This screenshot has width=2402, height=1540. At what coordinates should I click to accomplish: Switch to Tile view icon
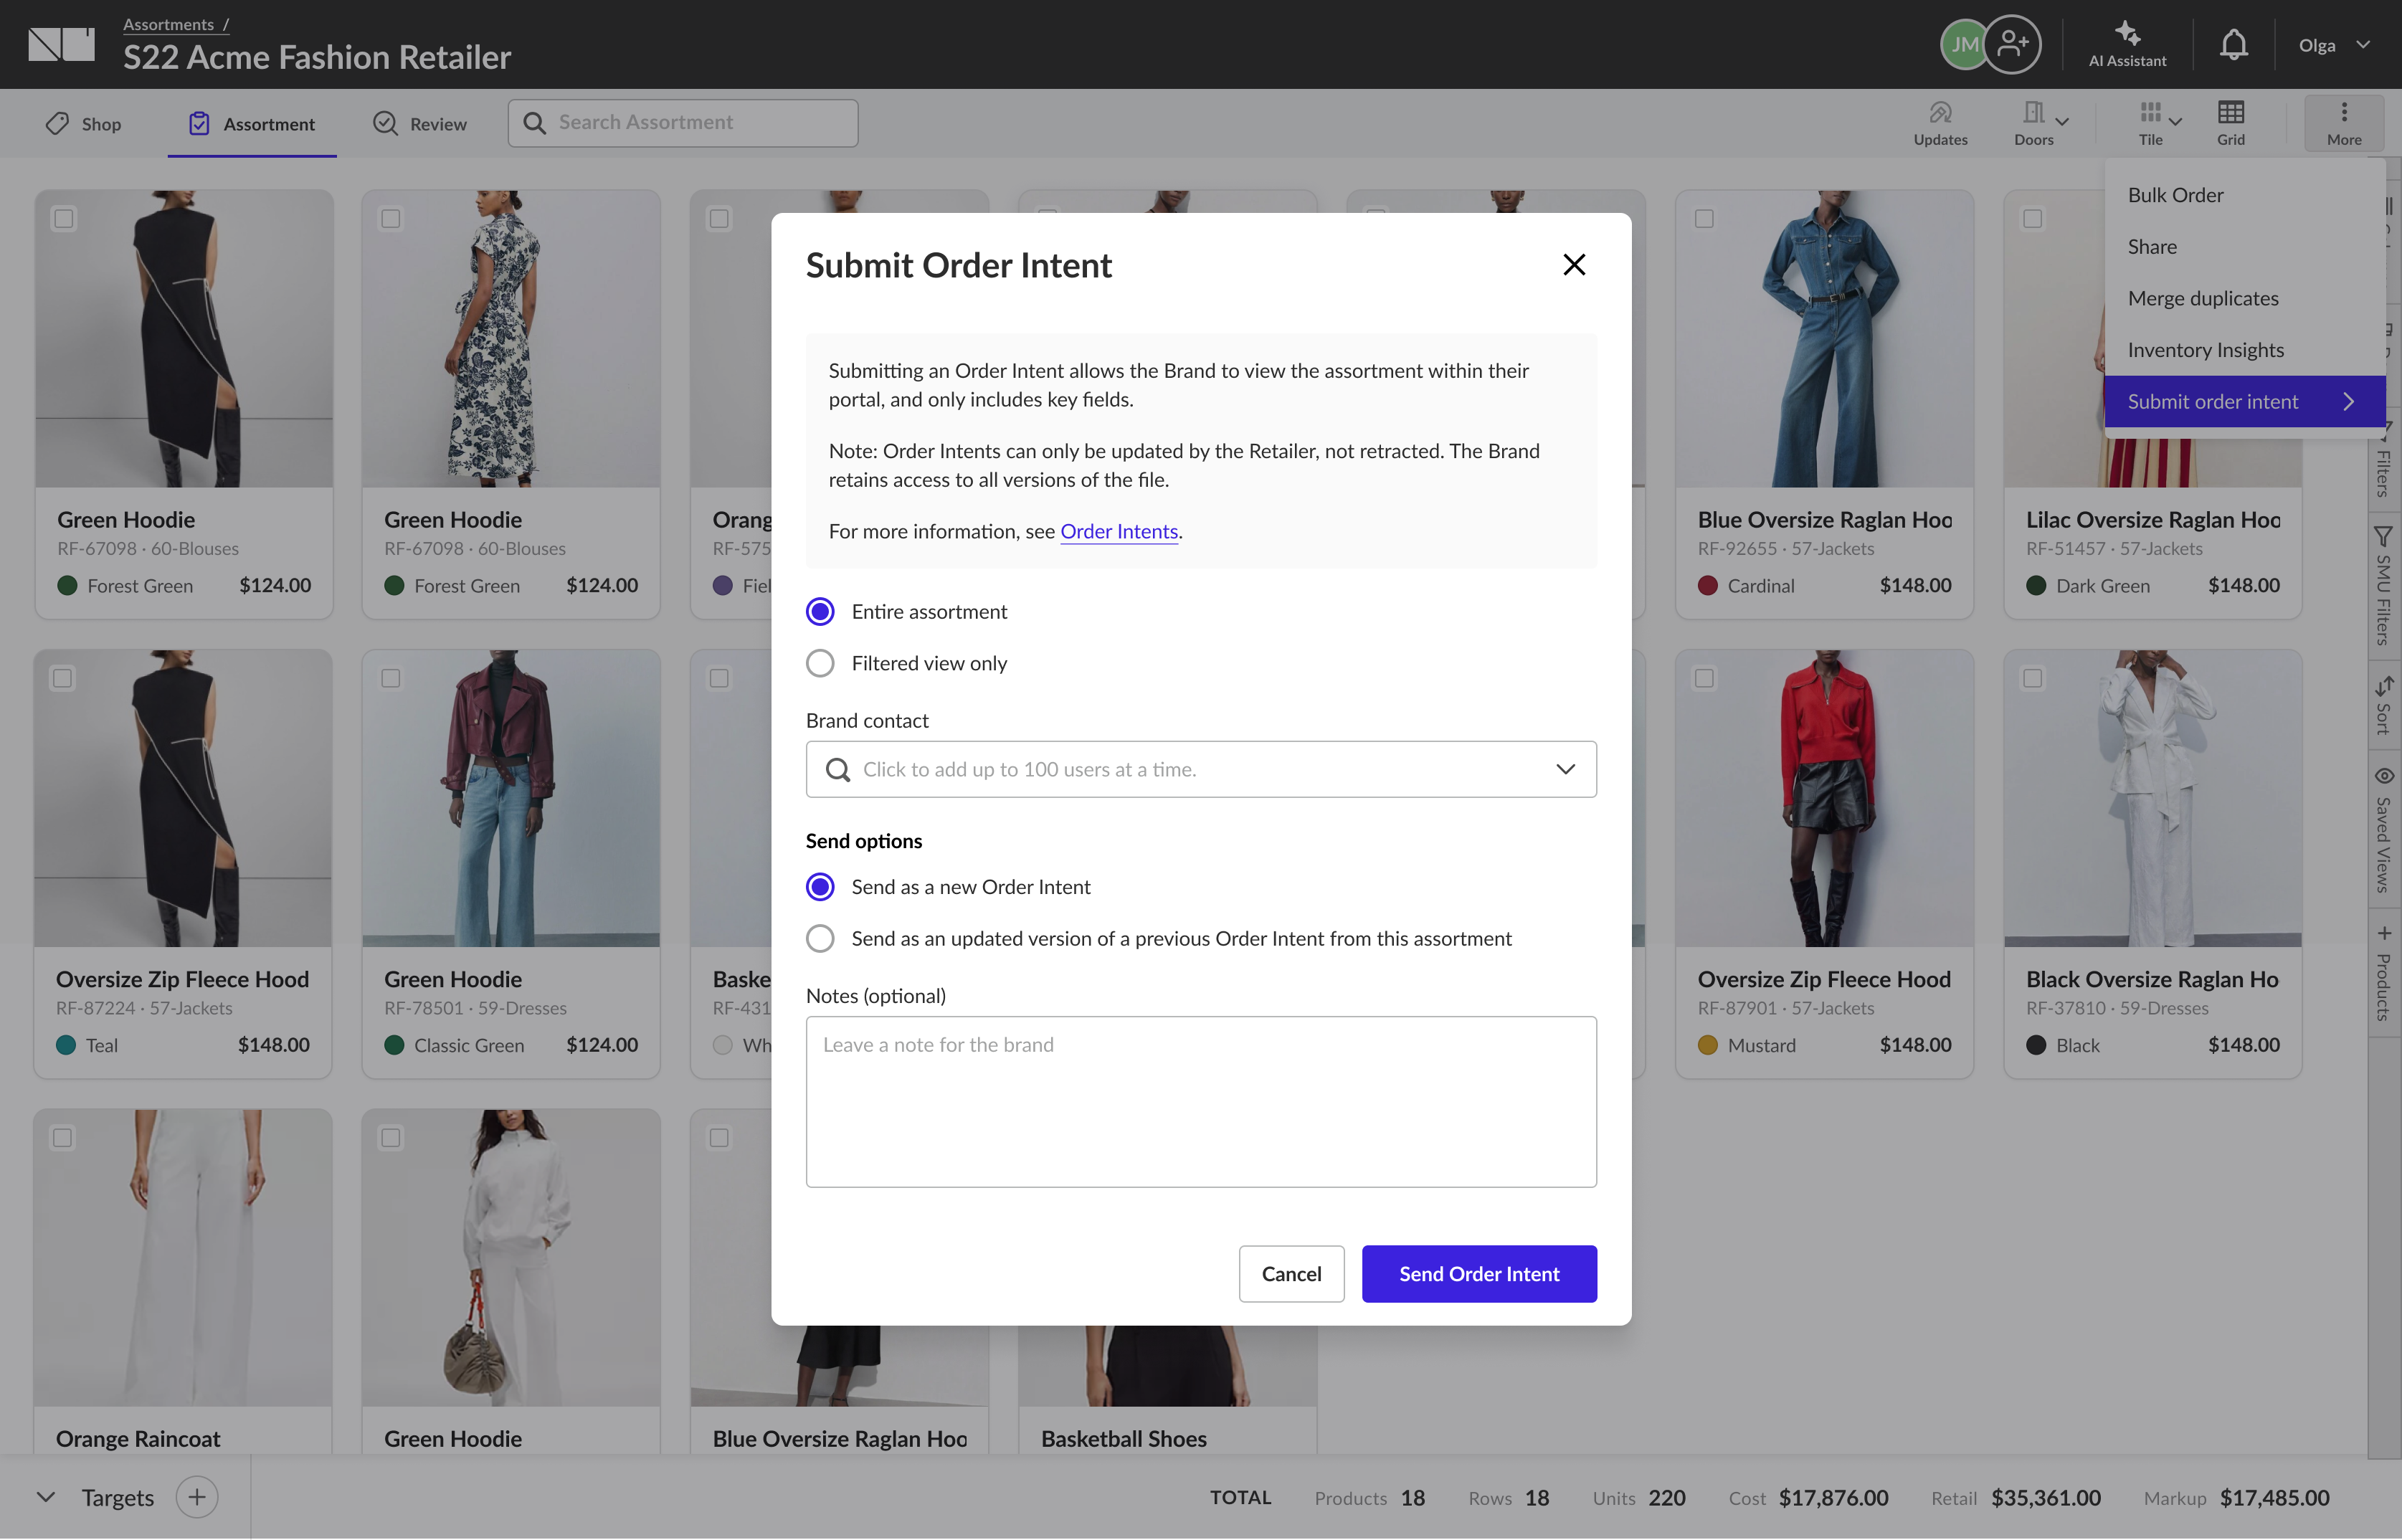pyautogui.click(x=2150, y=112)
